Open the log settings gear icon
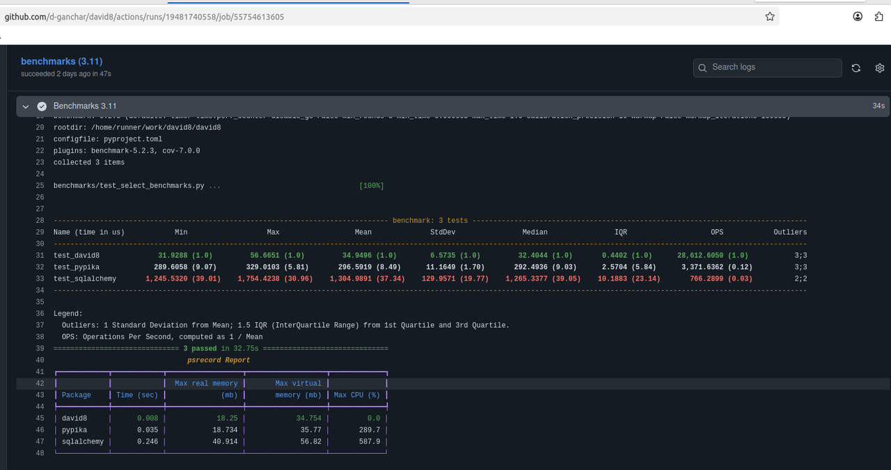The height and width of the screenshot is (470, 891). [880, 68]
